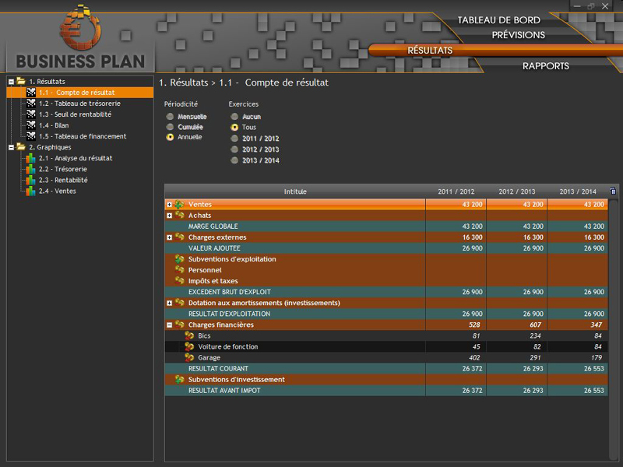Open the Rapports tab
The height and width of the screenshot is (467, 623).
[546, 66]
